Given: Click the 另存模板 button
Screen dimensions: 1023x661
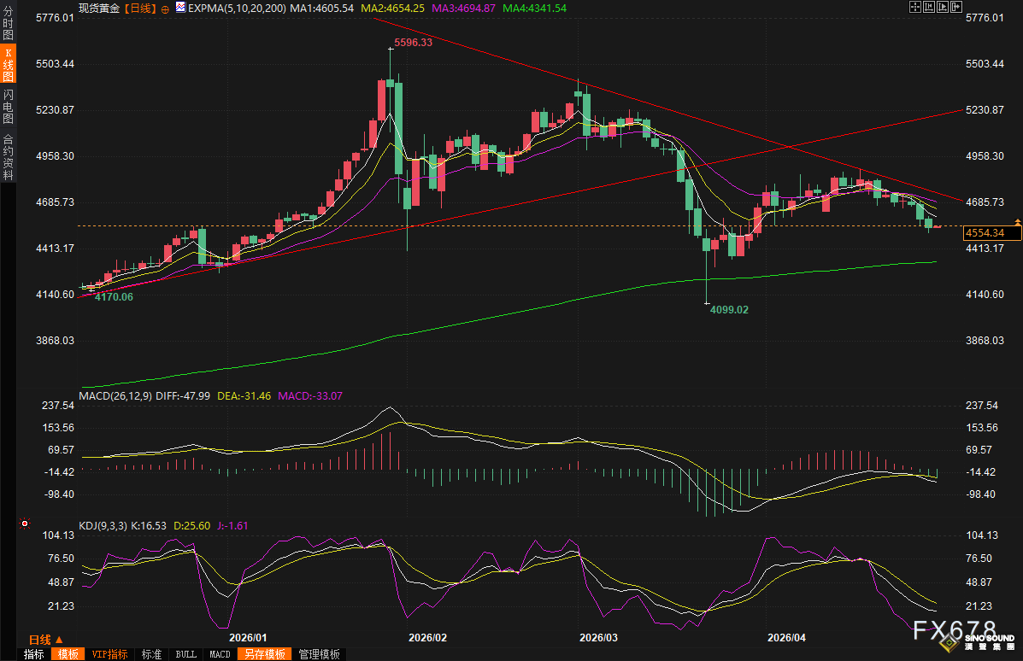Looking at the screenshot, I should pos(263,654).
